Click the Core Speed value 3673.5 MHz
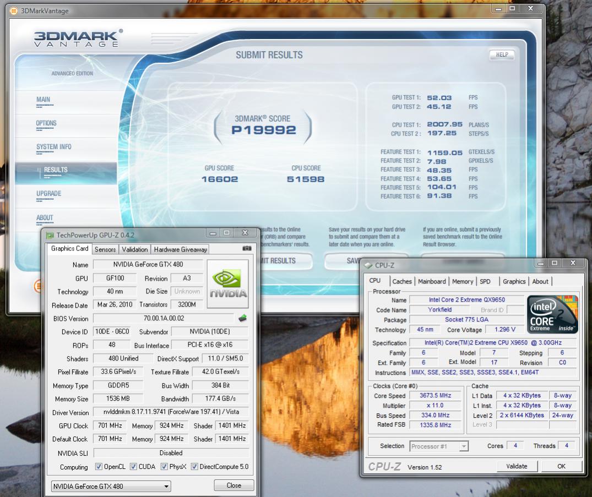This screenshot has height=497, width=592. pyautogui.click(x=435, y=396)
